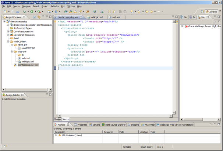Viewport: 223px width, 151px height.
Task: Expand Oracle WebLogic Server 11gR1 node
Action: pyautogui.click(x=182, y=26)
